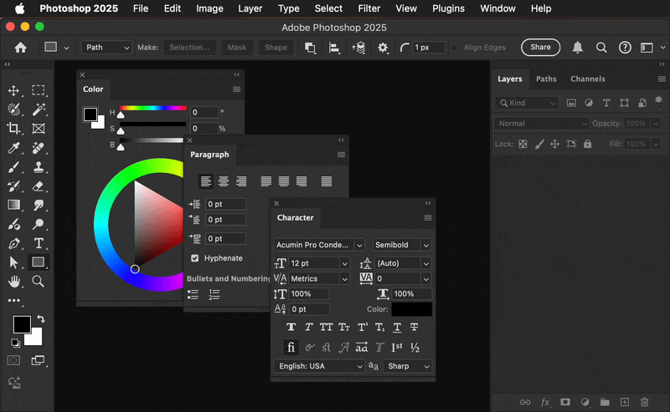The height and width of the screenshot is (412, 670).
Task: Select the Pen tool
Action: click(x=13, y=243)
